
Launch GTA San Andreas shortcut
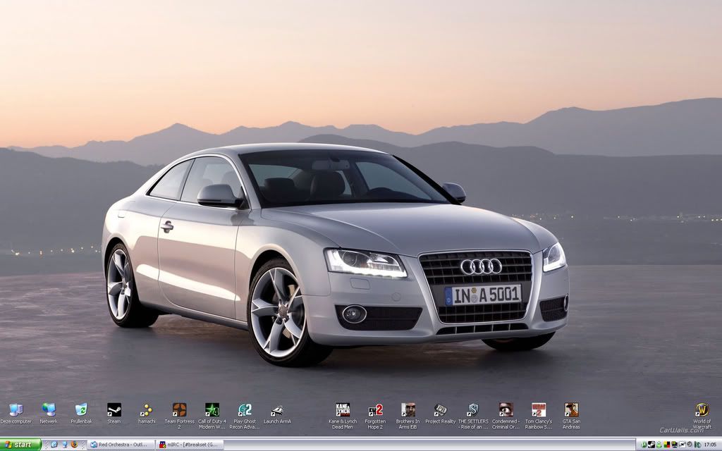coord(571,409)
